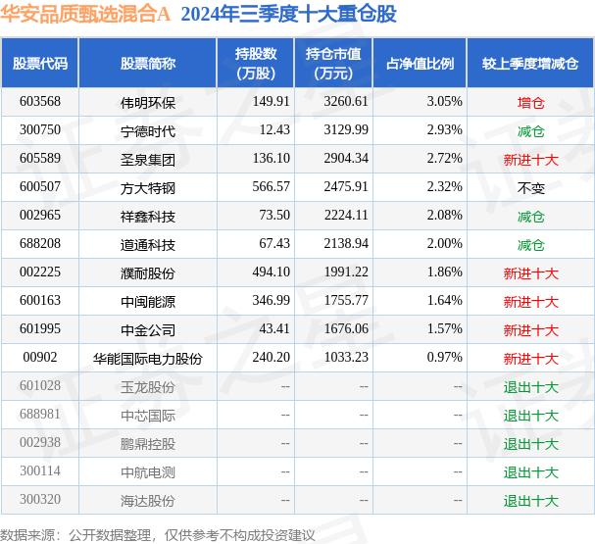Select stock code 601995
The height and width of the screenshot is (544, 595).
click(40, 329)
